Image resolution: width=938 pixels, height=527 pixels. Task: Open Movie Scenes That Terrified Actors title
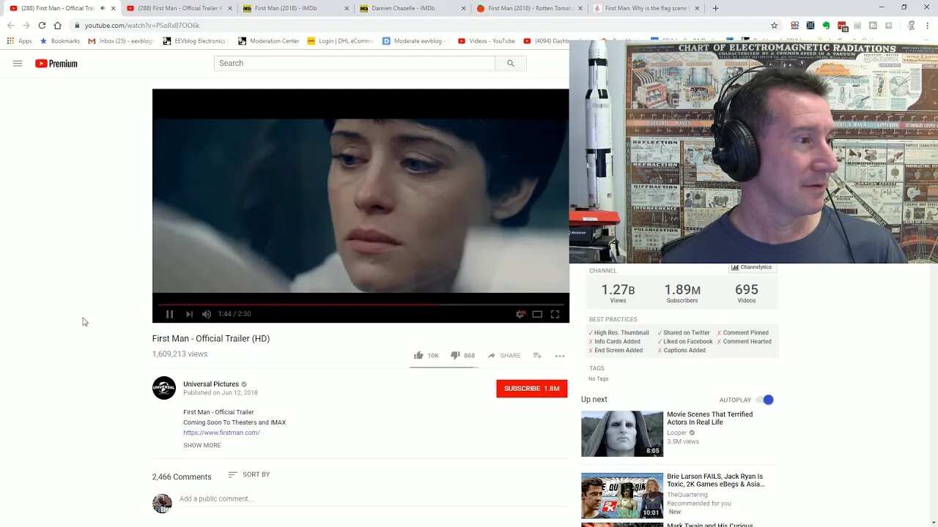point(709,418)
